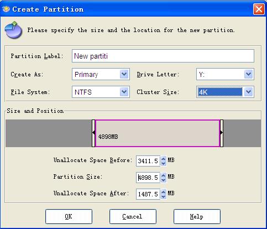Click into the Partition Label field

[x=163, y=56]
